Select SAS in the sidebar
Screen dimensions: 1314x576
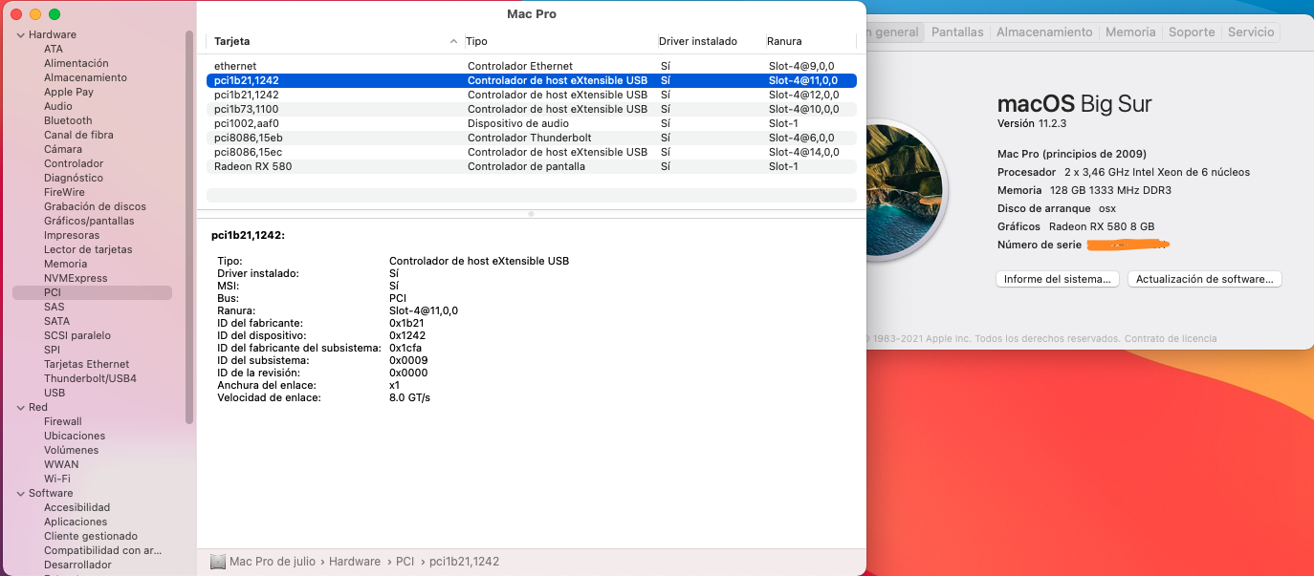coord(55,307)
